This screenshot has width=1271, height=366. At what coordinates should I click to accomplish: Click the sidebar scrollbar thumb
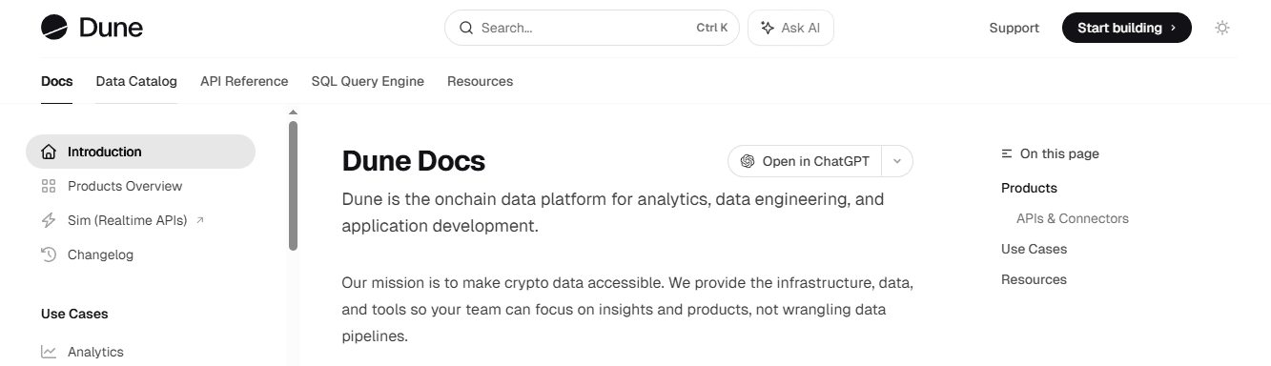293,186
